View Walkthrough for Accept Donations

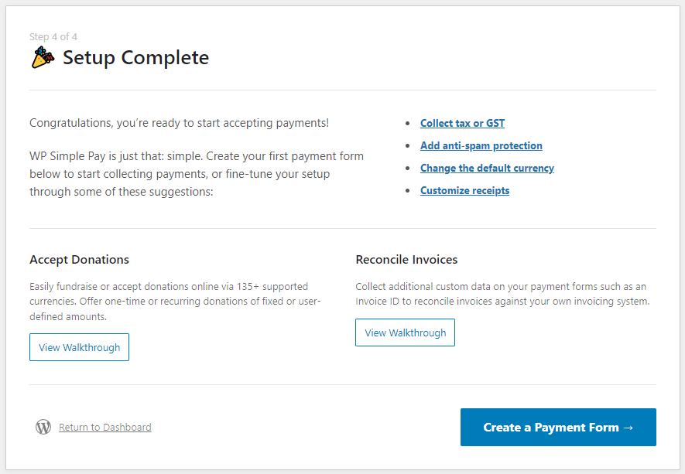79,347
